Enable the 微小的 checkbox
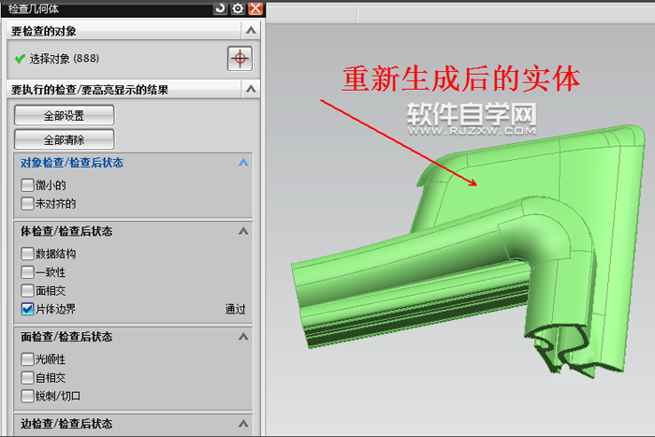This screenshot has height=437, width=655. [x=27, y=184]
